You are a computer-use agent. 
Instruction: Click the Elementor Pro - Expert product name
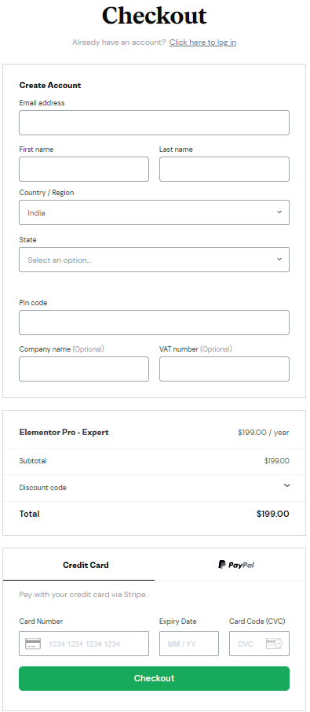[x=64, y=432]
